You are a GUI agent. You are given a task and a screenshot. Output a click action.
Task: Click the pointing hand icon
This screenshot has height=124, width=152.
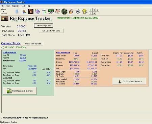[71, 11]
